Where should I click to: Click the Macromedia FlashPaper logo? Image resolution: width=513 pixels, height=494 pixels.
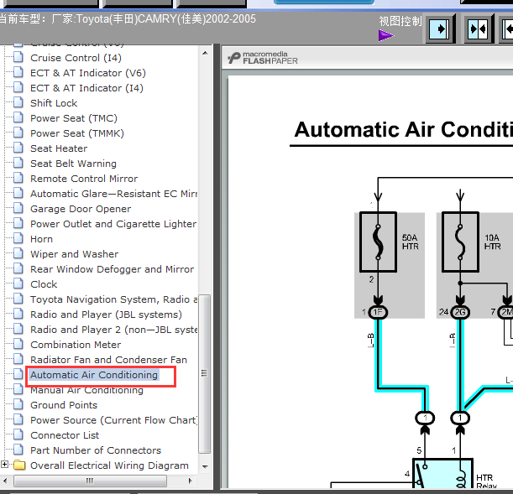[263, 58]
